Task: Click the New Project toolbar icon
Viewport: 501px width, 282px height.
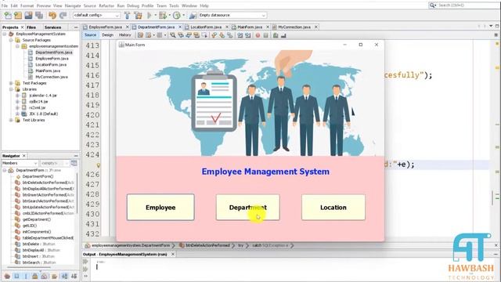Action: pyautogui.click(x=18, y=15)
